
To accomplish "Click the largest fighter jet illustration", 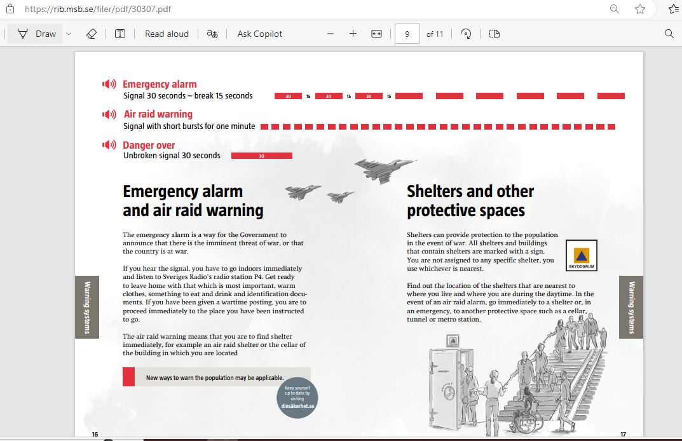I will [x=385, y=170].
